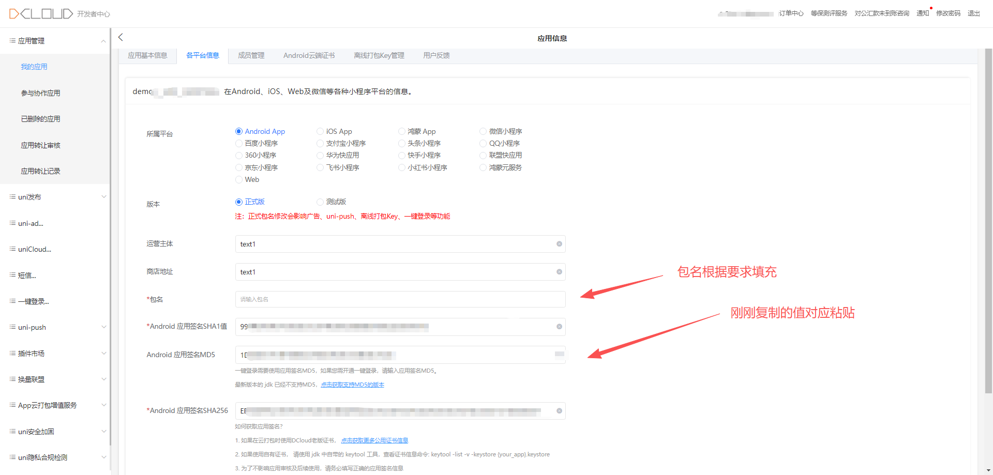This screenshot has width=993, height=475.
Task: Open the 点击获取更多公用证书信息 link
Action: tap(374, 440)
